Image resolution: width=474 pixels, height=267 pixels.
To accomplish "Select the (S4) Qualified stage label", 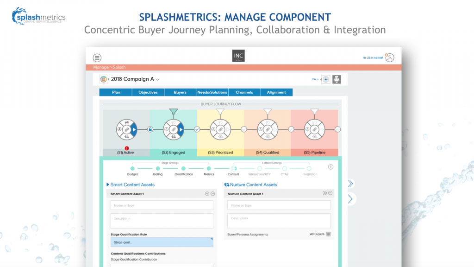I will 268,153.
